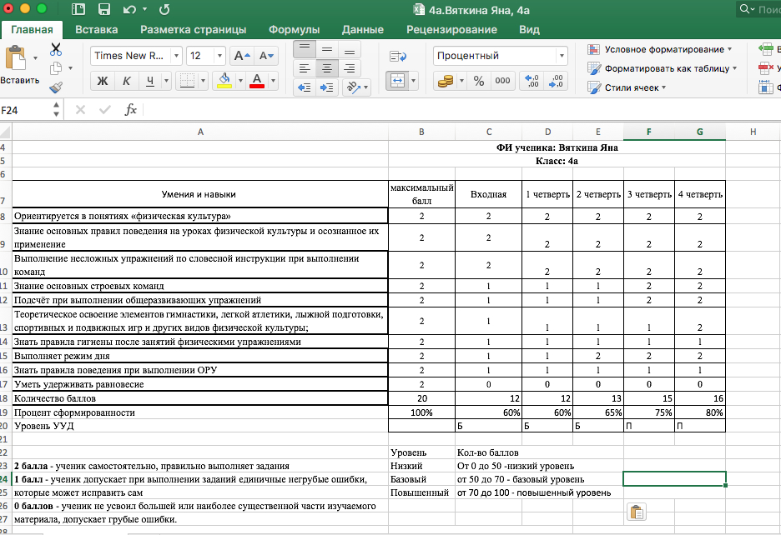Align text to bottom of cell
Screen dimensions: 781x535
pos(350,49)
